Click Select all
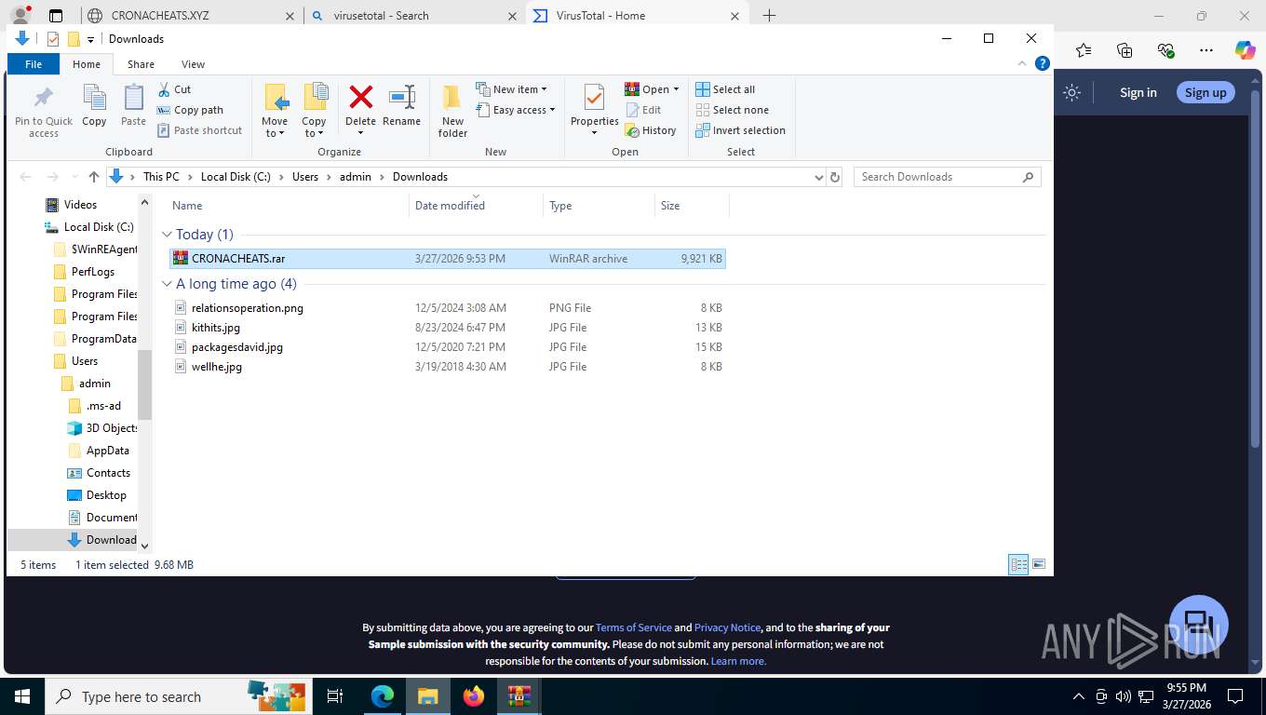This screenshot has width=1266, height=715. (725, 89)
